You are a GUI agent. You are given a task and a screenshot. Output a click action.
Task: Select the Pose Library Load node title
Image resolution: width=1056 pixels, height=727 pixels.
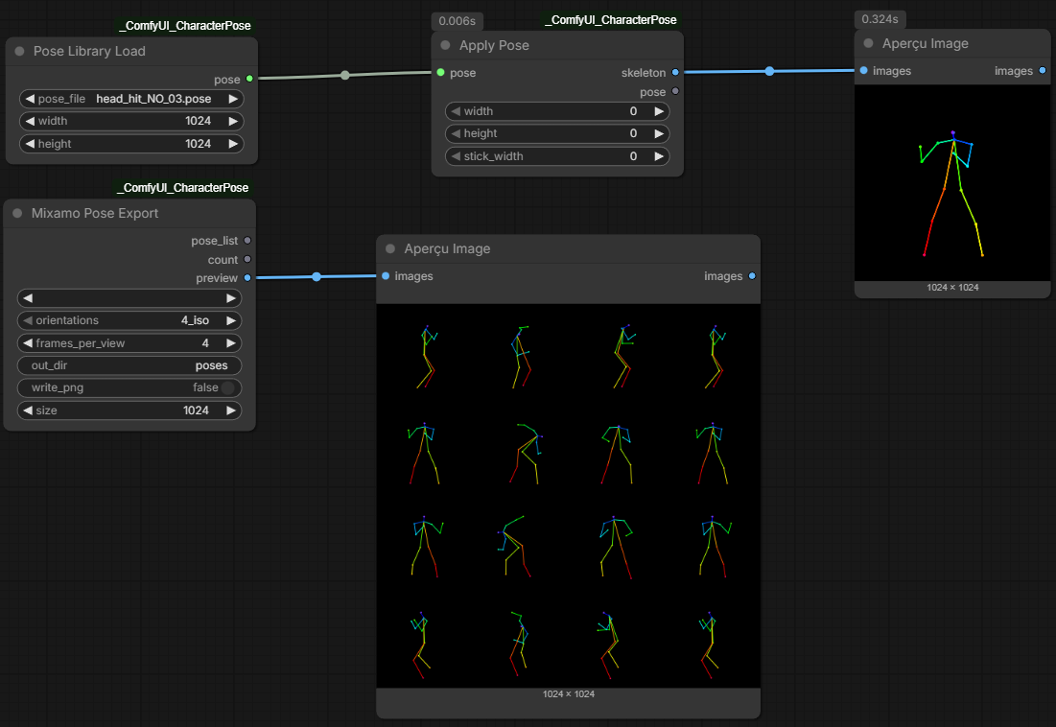click(89, 51)
